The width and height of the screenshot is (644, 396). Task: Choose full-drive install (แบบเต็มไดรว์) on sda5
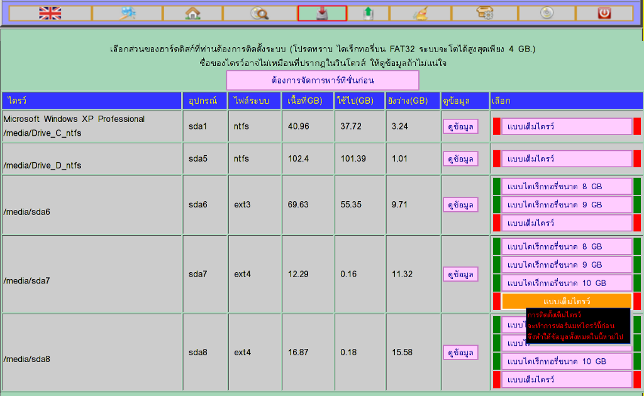(x=567, y=159)
